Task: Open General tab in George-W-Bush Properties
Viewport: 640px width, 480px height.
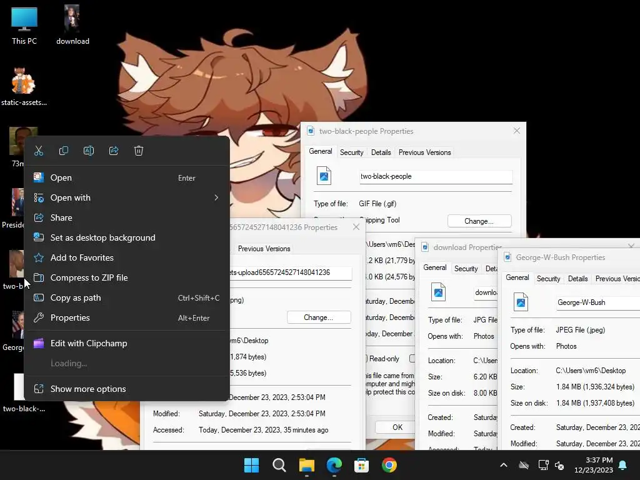Action: [x=517, y=277]
